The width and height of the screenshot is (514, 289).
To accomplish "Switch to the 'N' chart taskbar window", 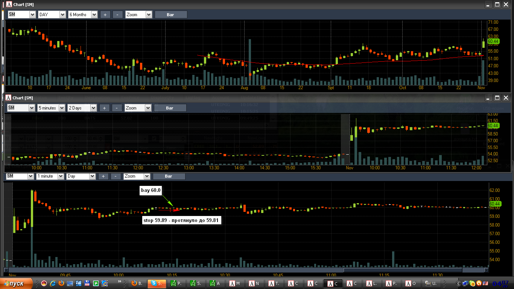I will 254,283.
